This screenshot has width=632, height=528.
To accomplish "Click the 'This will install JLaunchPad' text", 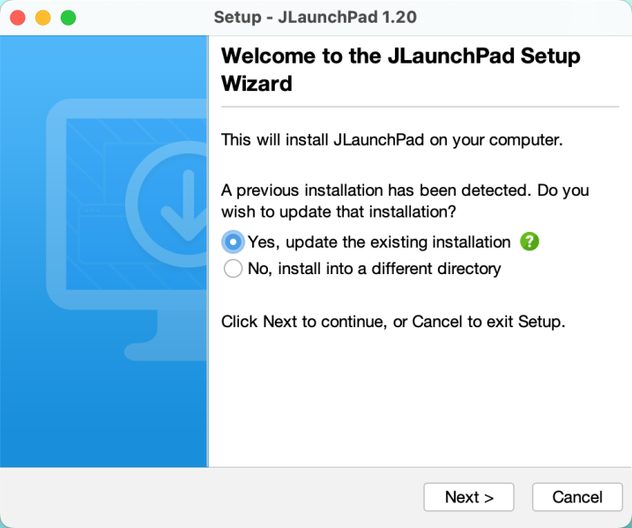I will 391,139.
